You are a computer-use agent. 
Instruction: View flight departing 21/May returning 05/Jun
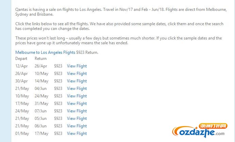pos(77,119)
